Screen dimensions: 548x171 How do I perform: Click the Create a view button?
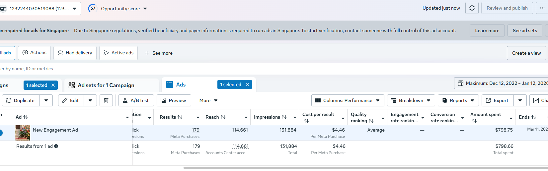(x=526, y=53)
